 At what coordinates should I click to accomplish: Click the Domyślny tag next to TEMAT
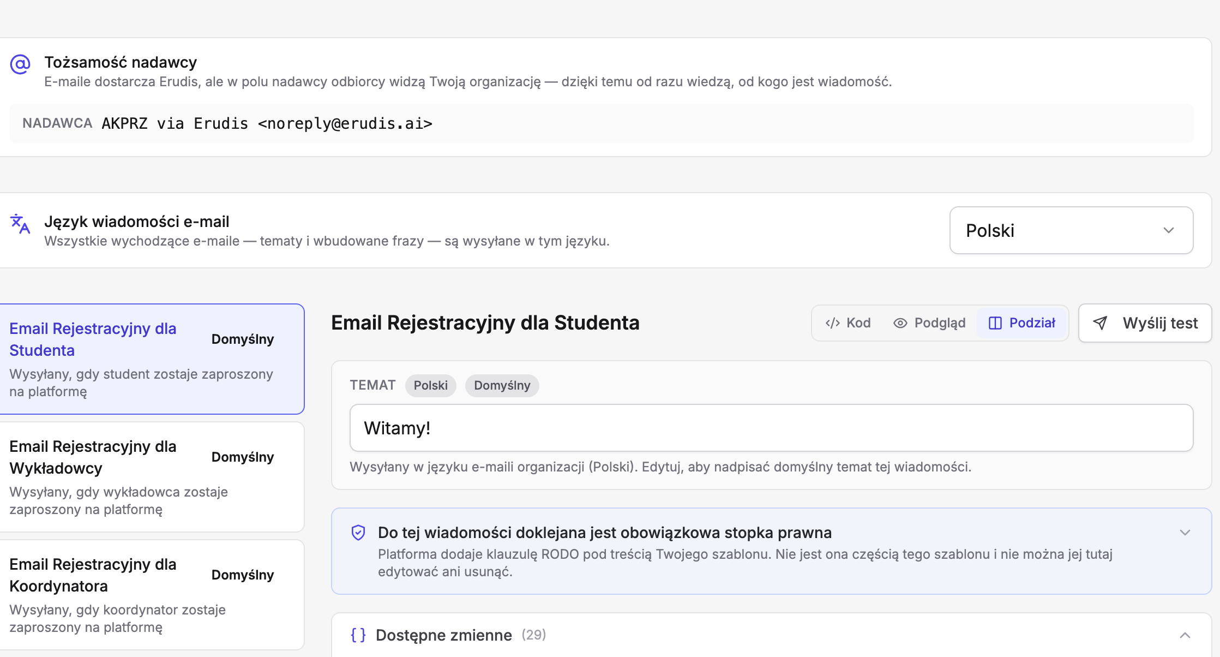click(502, 386)
